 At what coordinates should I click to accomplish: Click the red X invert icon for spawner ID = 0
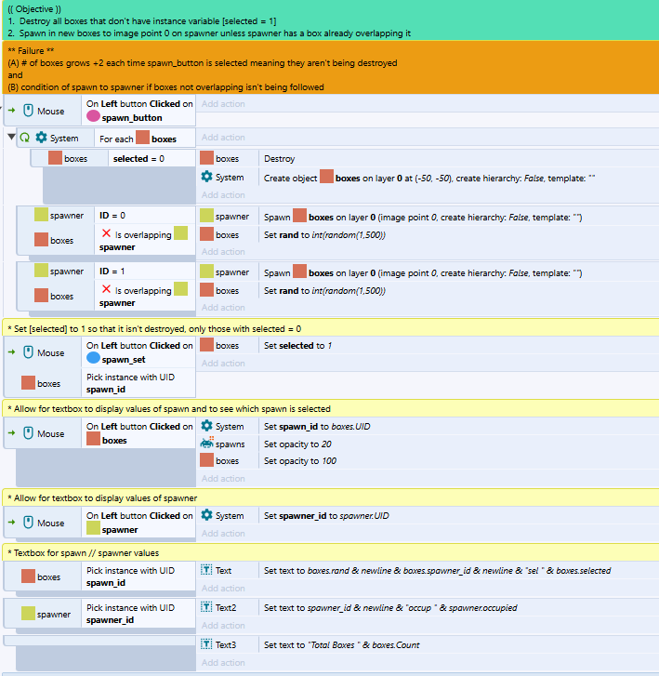click(x=106, y=233)
